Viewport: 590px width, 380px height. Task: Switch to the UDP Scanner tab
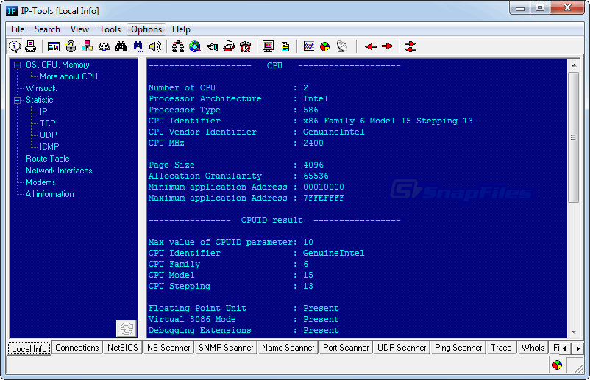tap(402, 348)
